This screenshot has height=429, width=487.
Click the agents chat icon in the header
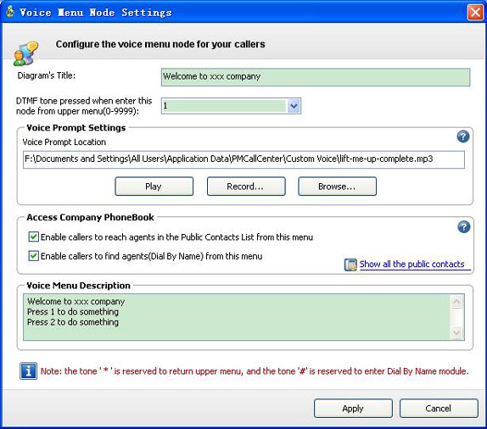(x=25, y=53)
